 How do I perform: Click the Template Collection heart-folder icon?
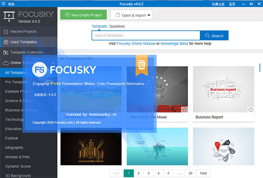click(6, 52)
